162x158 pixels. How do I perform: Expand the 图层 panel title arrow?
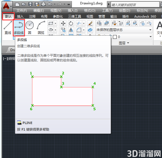pos(128,43)
